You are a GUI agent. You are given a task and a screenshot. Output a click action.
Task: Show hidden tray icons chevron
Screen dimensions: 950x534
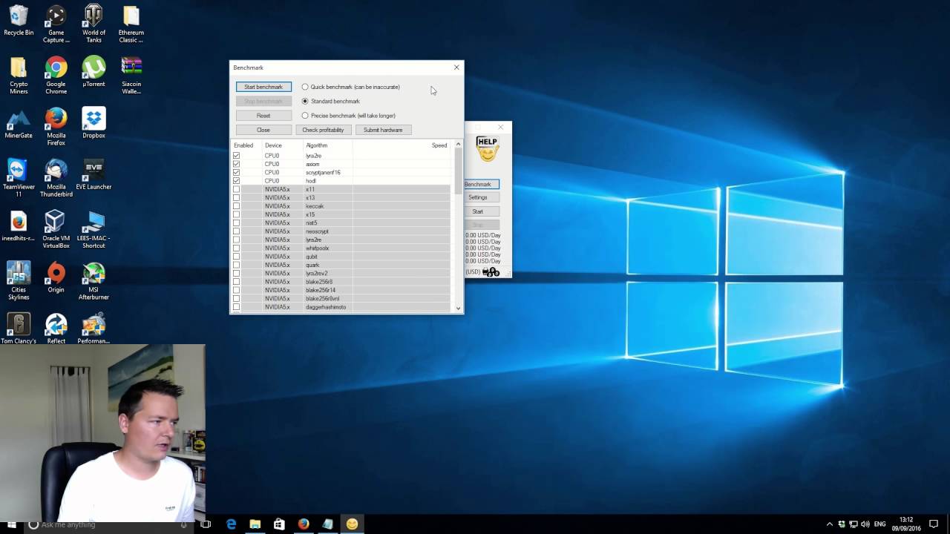click(830, 524)
